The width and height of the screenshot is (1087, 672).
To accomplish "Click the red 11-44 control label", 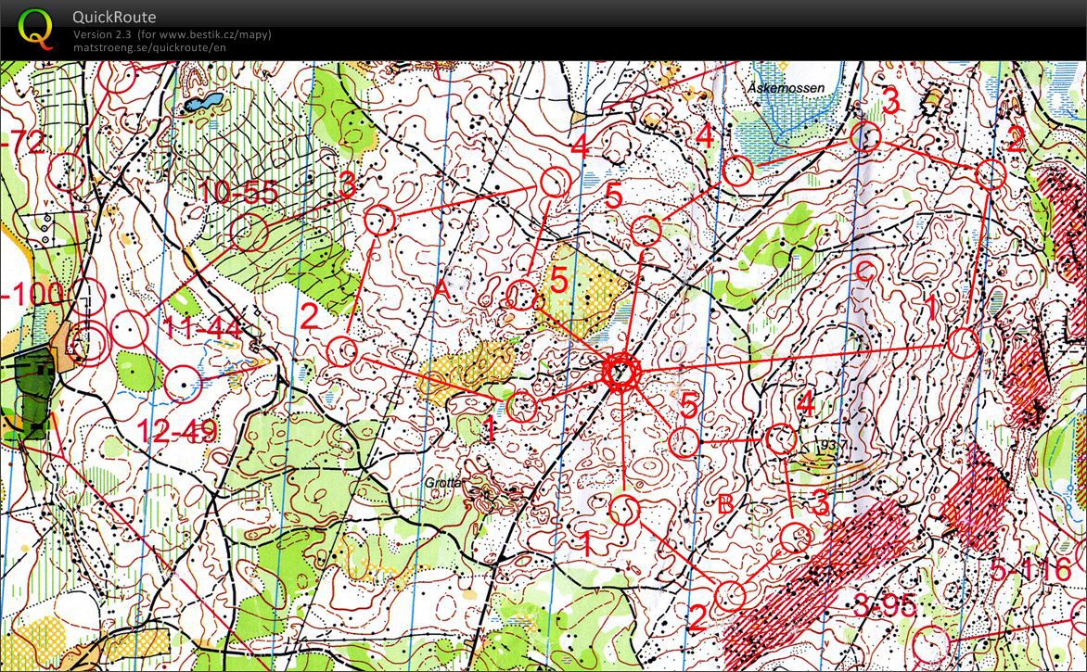I will tap(202, 326).
